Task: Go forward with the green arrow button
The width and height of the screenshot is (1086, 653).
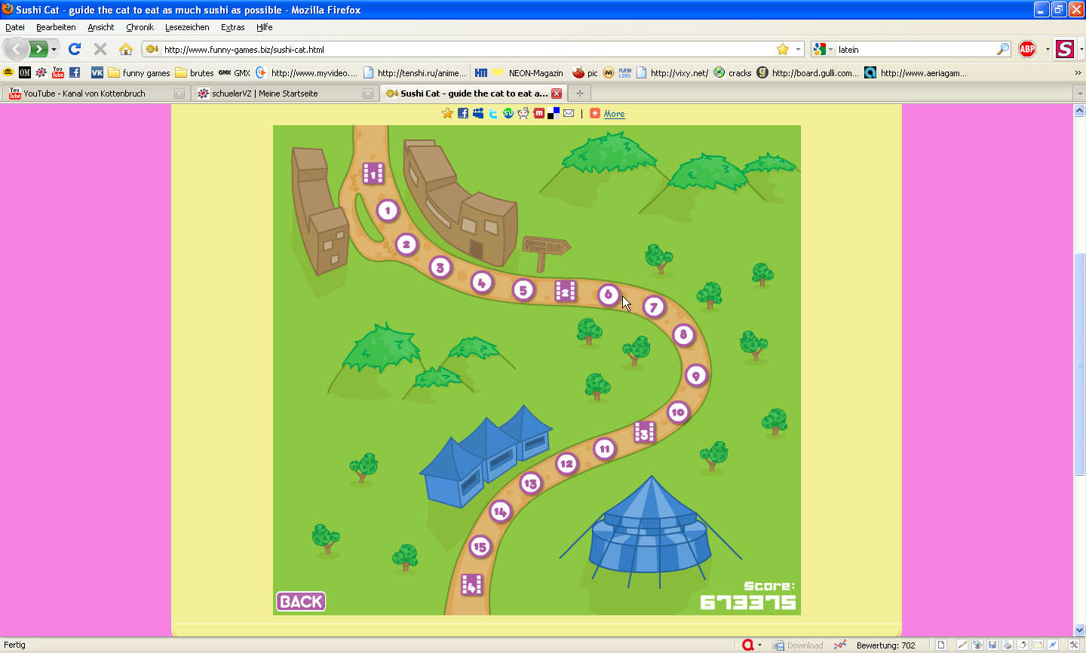Action: (x=38, y=49)
